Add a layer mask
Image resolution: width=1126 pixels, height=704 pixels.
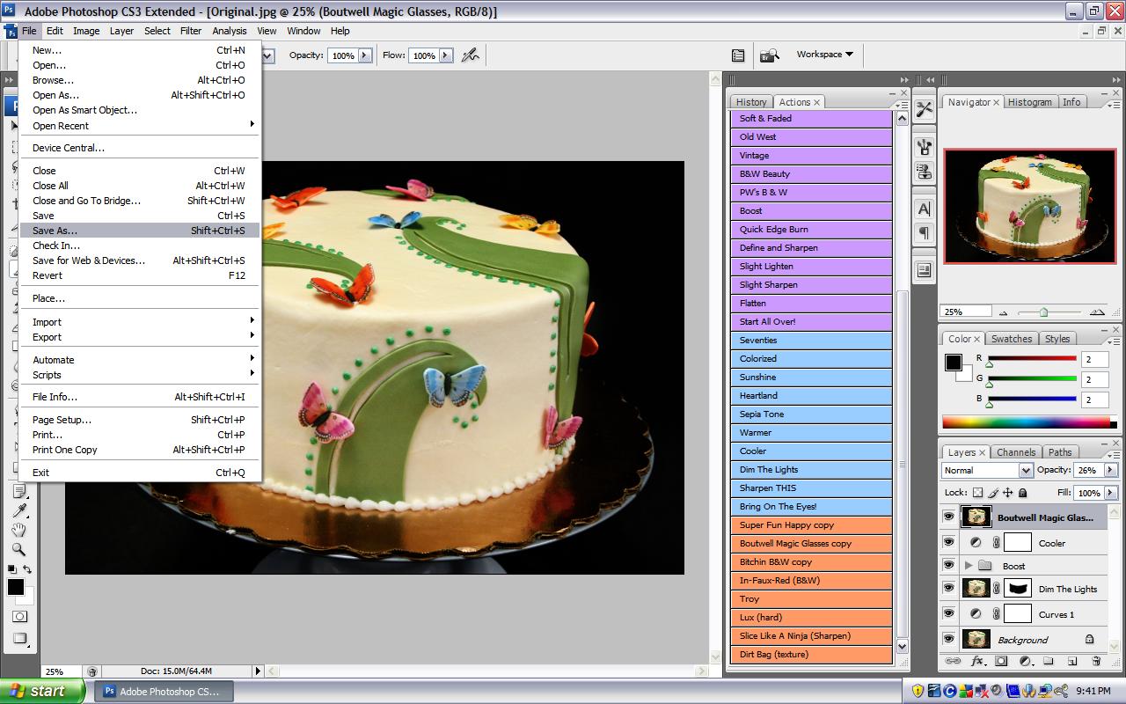(1001, 662)
